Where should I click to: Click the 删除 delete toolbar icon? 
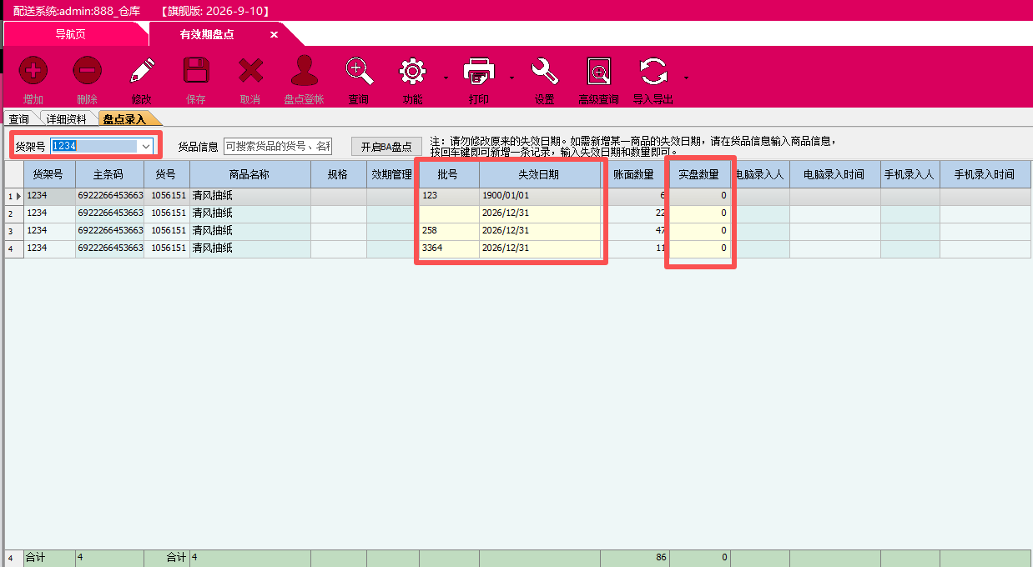click(88, 71)
